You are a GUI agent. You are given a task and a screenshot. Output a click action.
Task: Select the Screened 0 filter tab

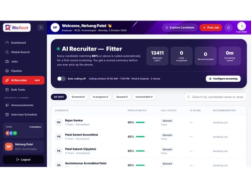click(78, 97)
